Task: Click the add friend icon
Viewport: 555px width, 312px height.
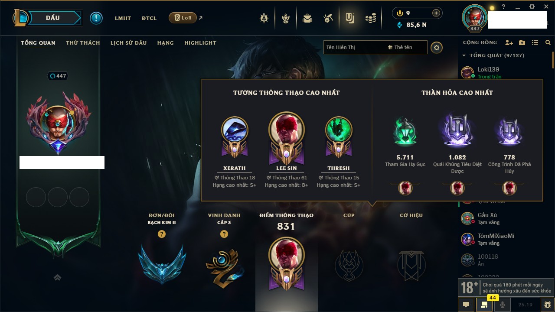Action: click(x=509, y=42)
